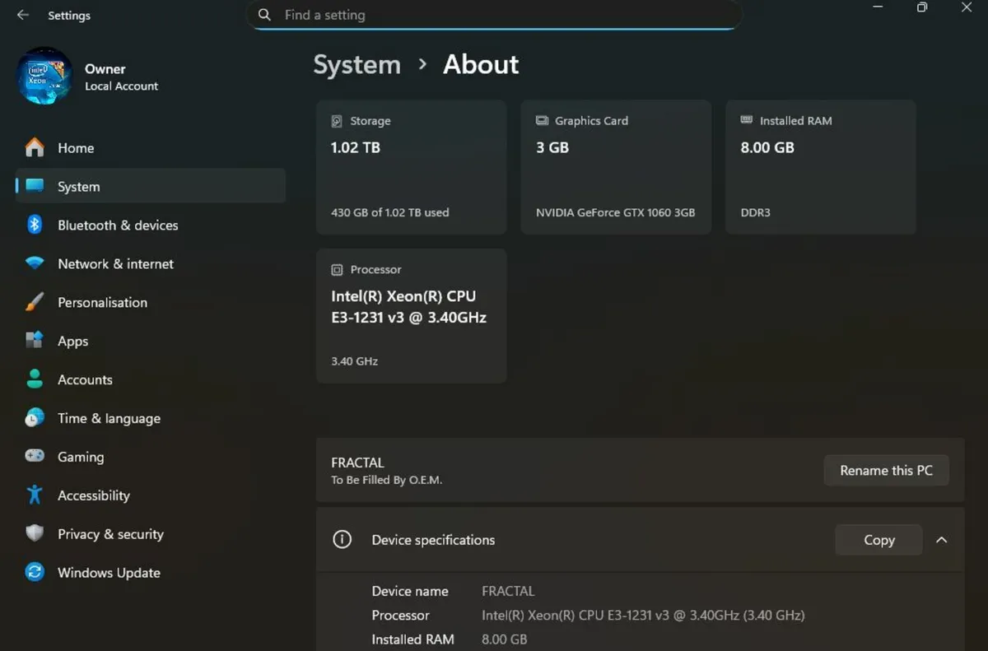Click Rename this PC
The width and height of the screenshot is (988, 651).
tap(886, 470)
